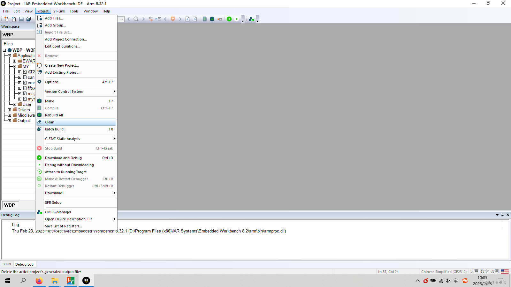Expand the Middlewares folder node

[x=9, y=115]
